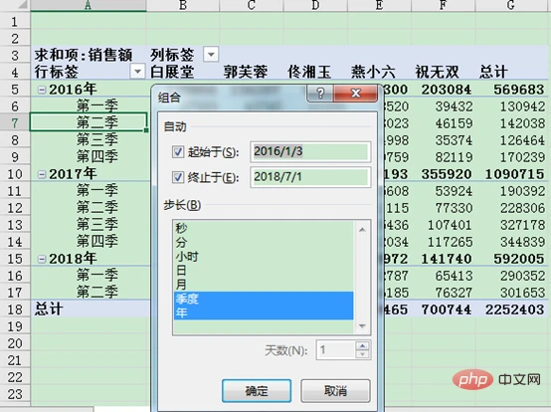This screenshot has width=551, height=412.
Task: Click the 起始于 date field 2016/1/3
Action: [x=310, y=152]
